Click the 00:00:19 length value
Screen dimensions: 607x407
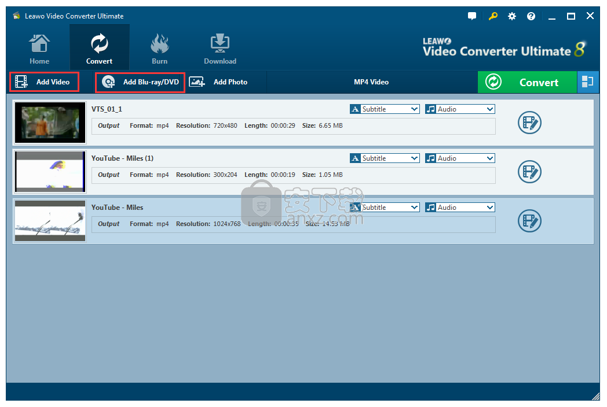[x=283, y=175]
